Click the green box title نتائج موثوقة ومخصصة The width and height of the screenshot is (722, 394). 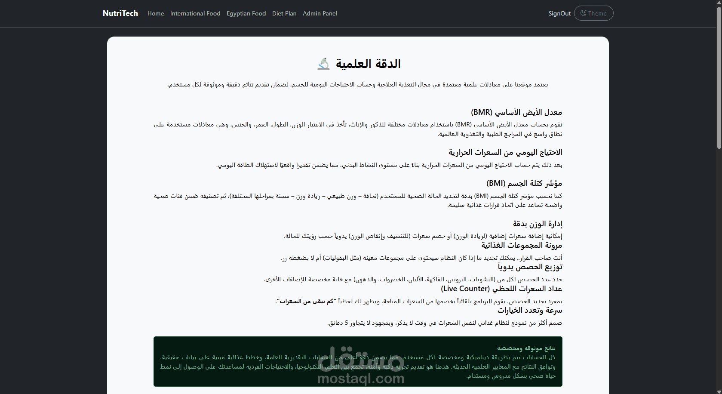(526, 348)
